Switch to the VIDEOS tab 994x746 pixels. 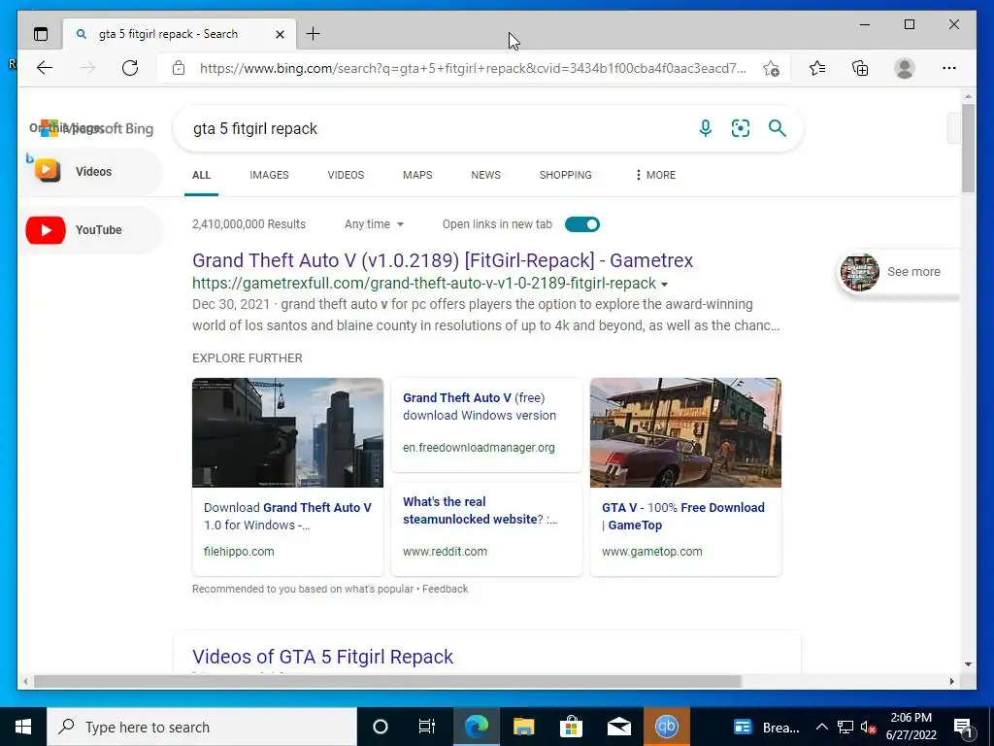pyautogui.click(x=346, y=175)
